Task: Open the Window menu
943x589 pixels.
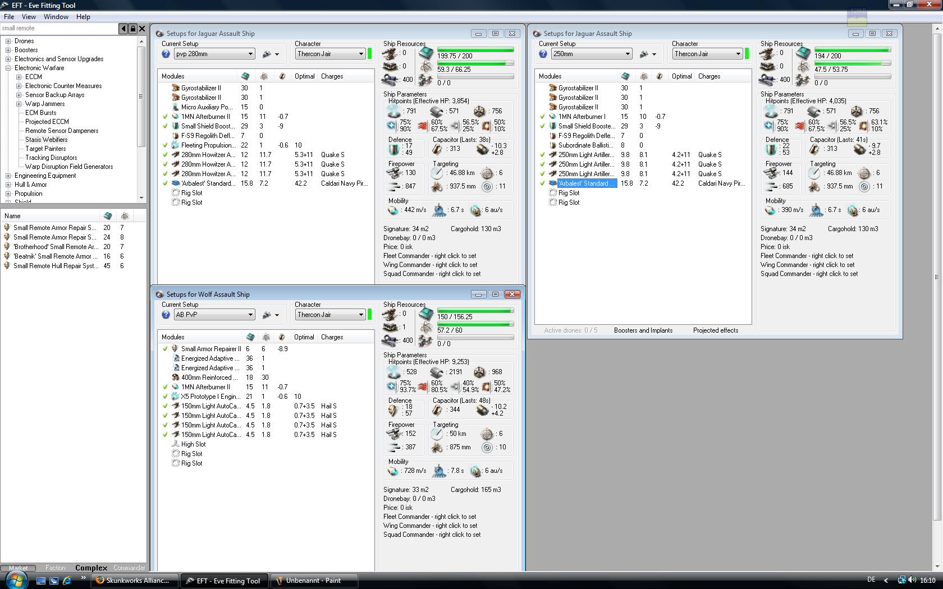Action: (x=56, y=17)
